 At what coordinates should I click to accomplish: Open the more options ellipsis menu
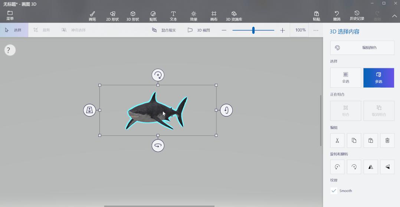pos(316,30)
